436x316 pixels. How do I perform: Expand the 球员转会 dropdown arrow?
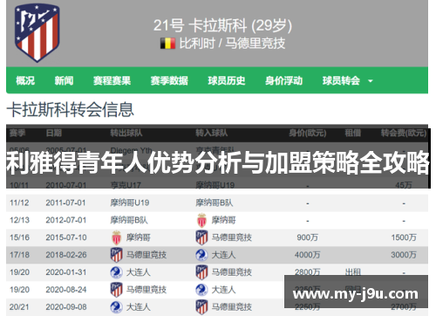coord(371,81)
